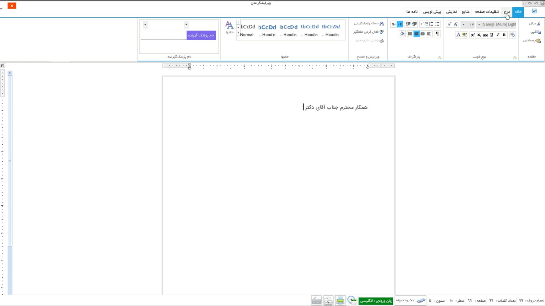Open the on-screen keyboard icon in status bar
The width and height of the screenshot is (545, 306).
316,301
